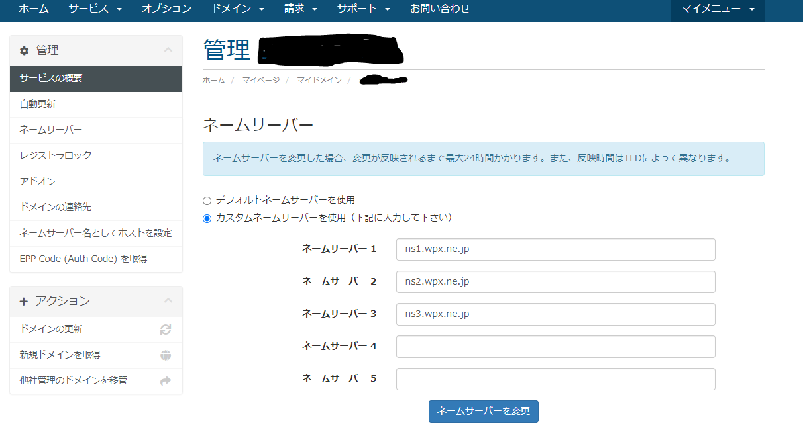The image size is (803, 442).
Task: Click ホーム breadcrumb link
Action: (x=213, y=80)
